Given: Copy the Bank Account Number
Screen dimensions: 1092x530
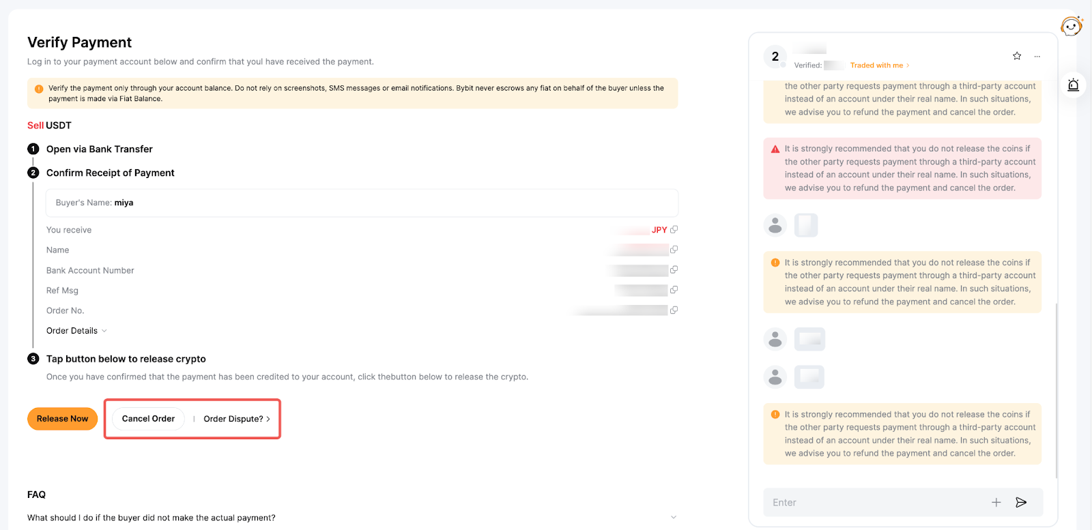Looking at the screenshot, I should pos(674,270).
